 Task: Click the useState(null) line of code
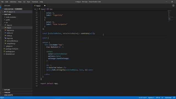tap(69, 34)
